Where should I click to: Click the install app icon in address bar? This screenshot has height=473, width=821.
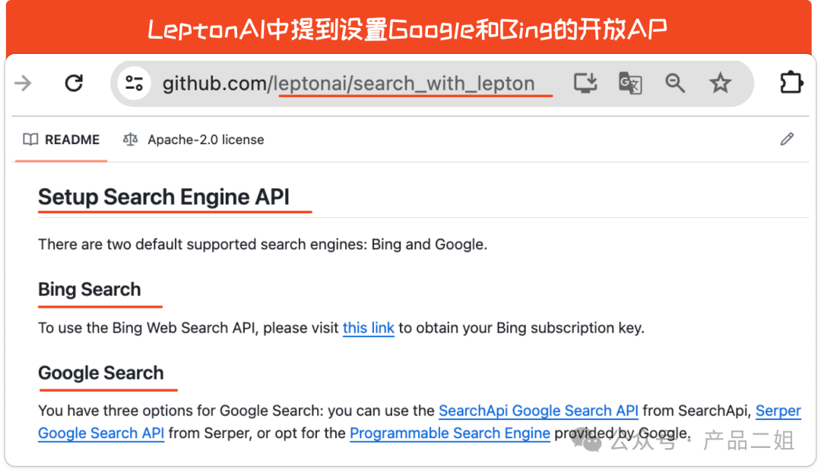585,84
